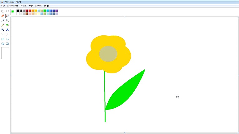Choose the Rounded rectangle tool
The image size is (239, 134).
tap(7, 44)
